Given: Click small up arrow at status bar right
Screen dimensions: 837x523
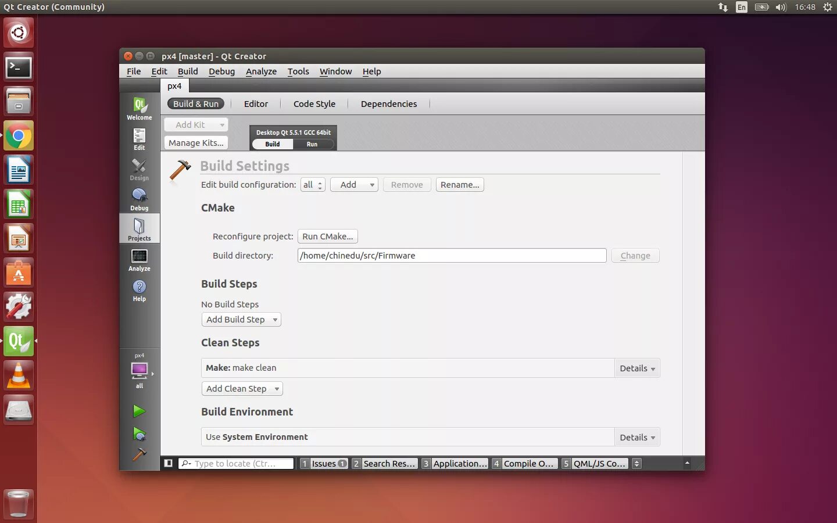Looking at the screenshot, I should click(687, 463).
